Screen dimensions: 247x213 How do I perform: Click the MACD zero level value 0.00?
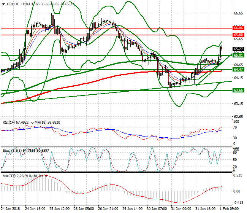237,191
